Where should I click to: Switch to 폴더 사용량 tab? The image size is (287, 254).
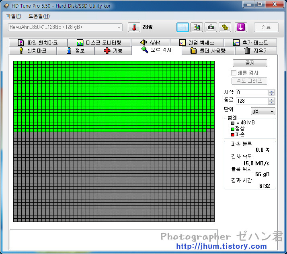(x=208, y=51)
